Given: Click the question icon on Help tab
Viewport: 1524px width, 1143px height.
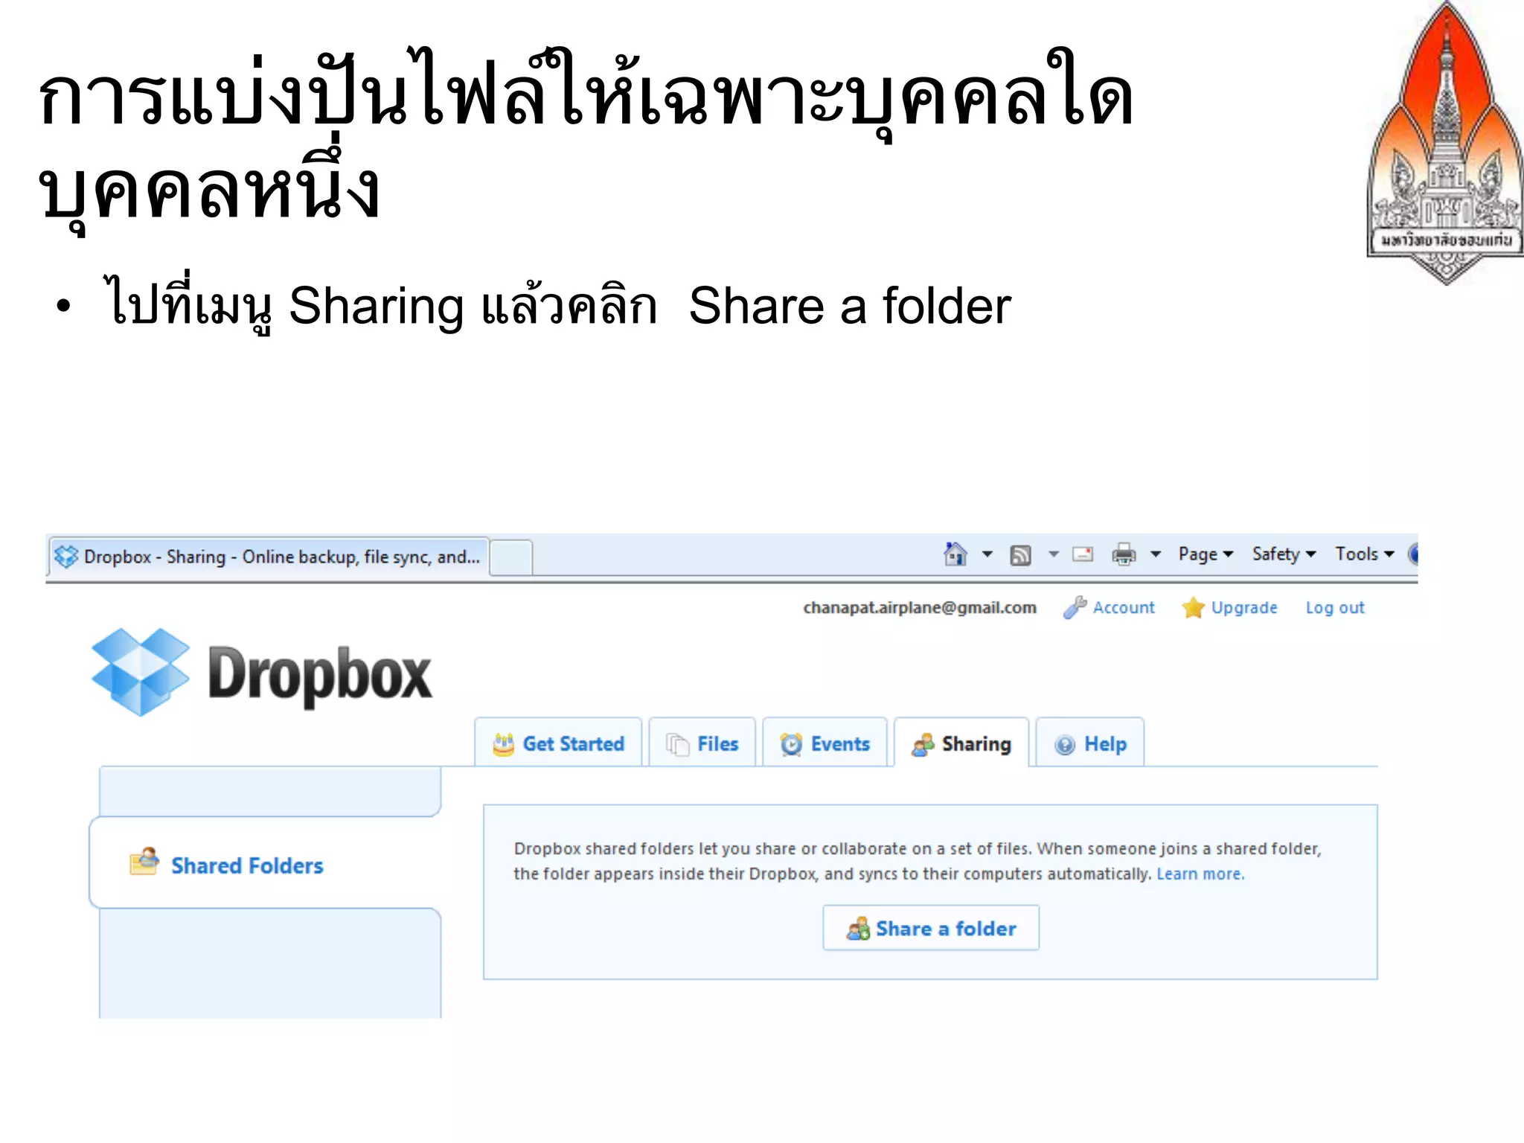Looking at the screenshot, I should [x=1065, y=745].
